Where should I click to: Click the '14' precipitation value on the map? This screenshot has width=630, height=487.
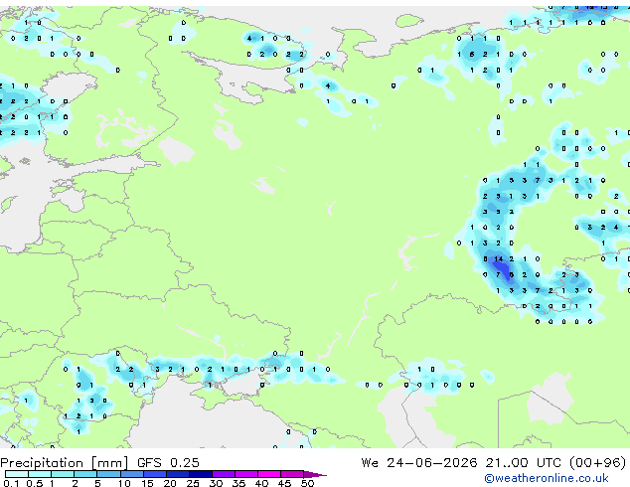(x=499, y=259)
